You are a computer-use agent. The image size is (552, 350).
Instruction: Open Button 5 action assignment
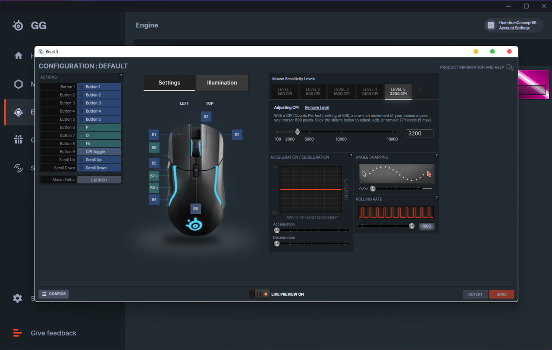pyautogui.click(x=99, y=119)
